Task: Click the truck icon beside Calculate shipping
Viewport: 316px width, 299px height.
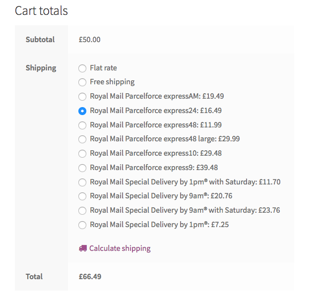Action: pyautogui.click(x=83, y=248)
